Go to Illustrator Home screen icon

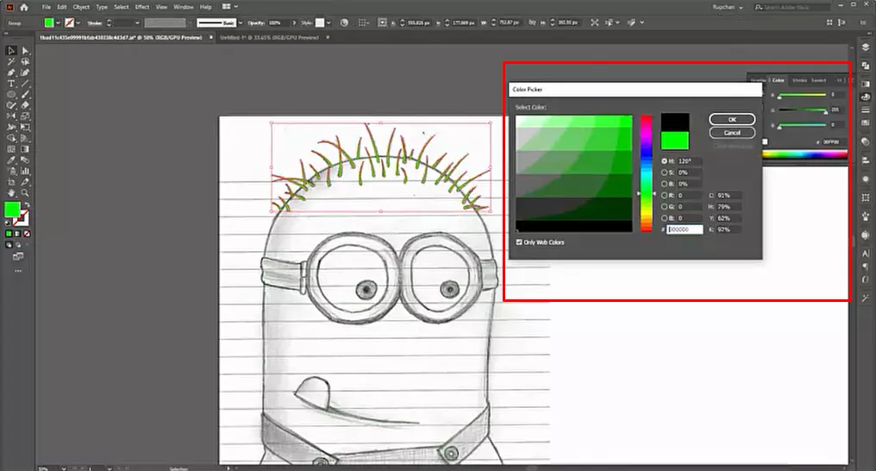pos(24,7)
